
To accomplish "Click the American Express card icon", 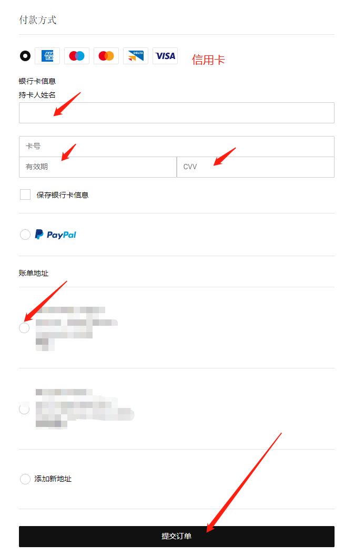I will [x=47, y=56].
